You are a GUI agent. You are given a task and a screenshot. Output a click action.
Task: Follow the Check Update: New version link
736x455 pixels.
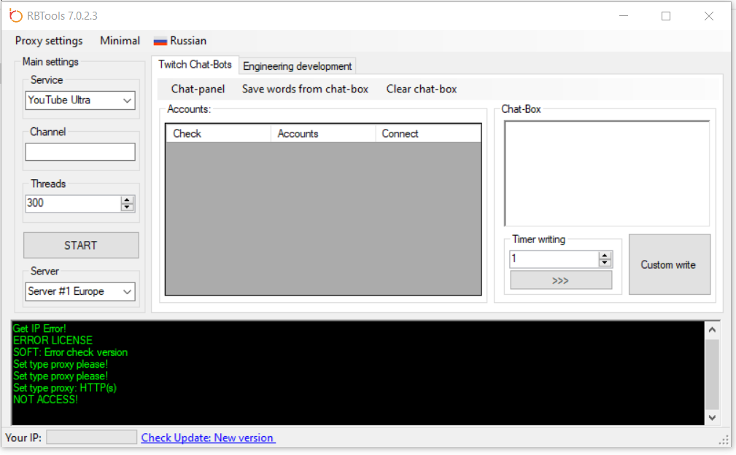[208, 438]
